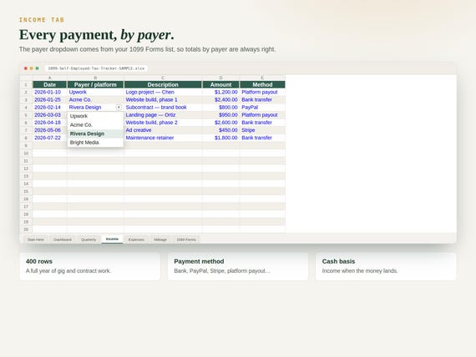Click 'Subcontract — brand book' cell

coord(163,107)
